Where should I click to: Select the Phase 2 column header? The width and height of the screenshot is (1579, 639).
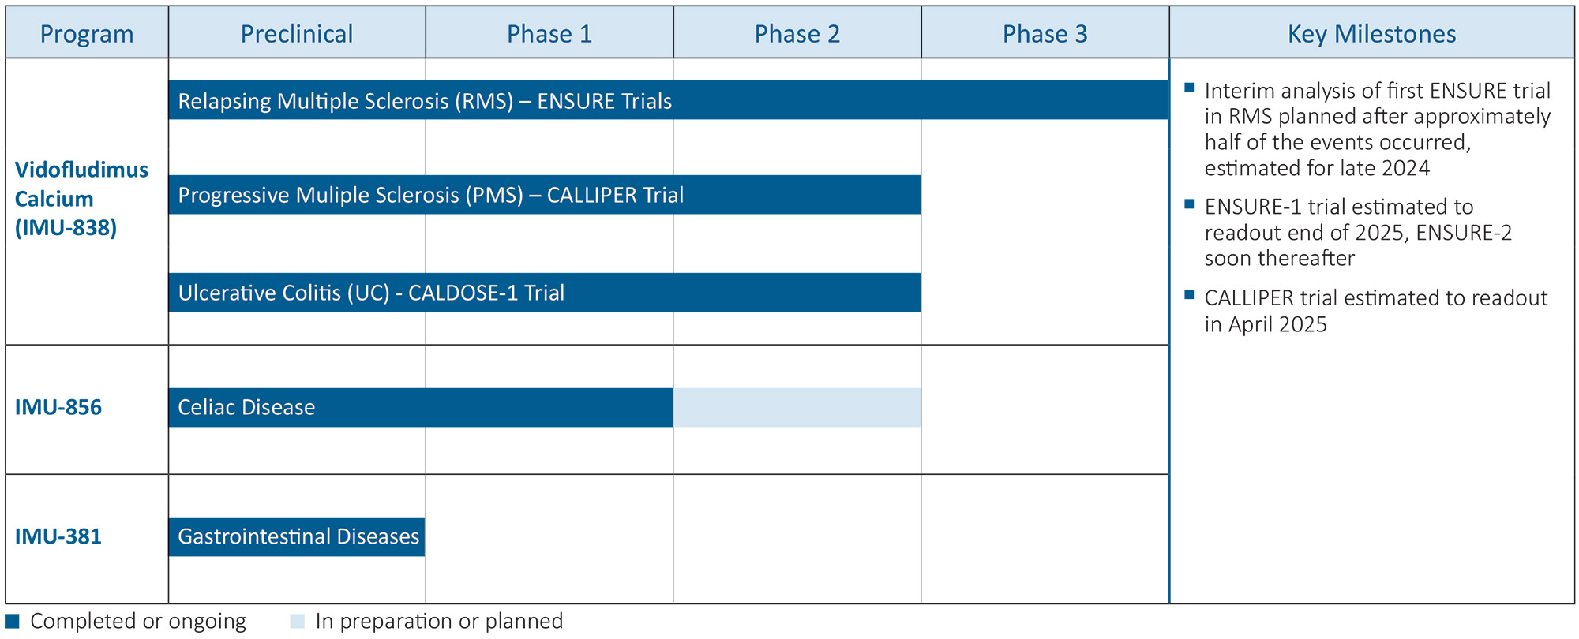pos(797,34)
